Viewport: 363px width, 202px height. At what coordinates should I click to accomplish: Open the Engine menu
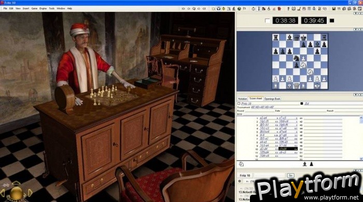(x=43, y=9)
